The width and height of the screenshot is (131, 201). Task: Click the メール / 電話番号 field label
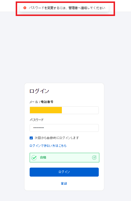42,102
